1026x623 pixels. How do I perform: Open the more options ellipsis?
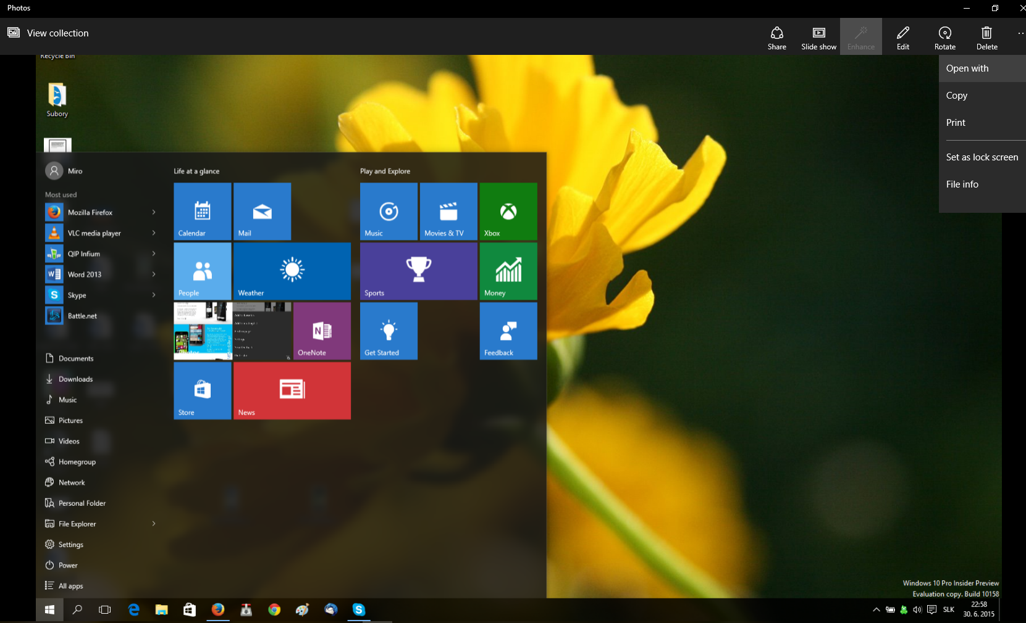point(1020,34)
